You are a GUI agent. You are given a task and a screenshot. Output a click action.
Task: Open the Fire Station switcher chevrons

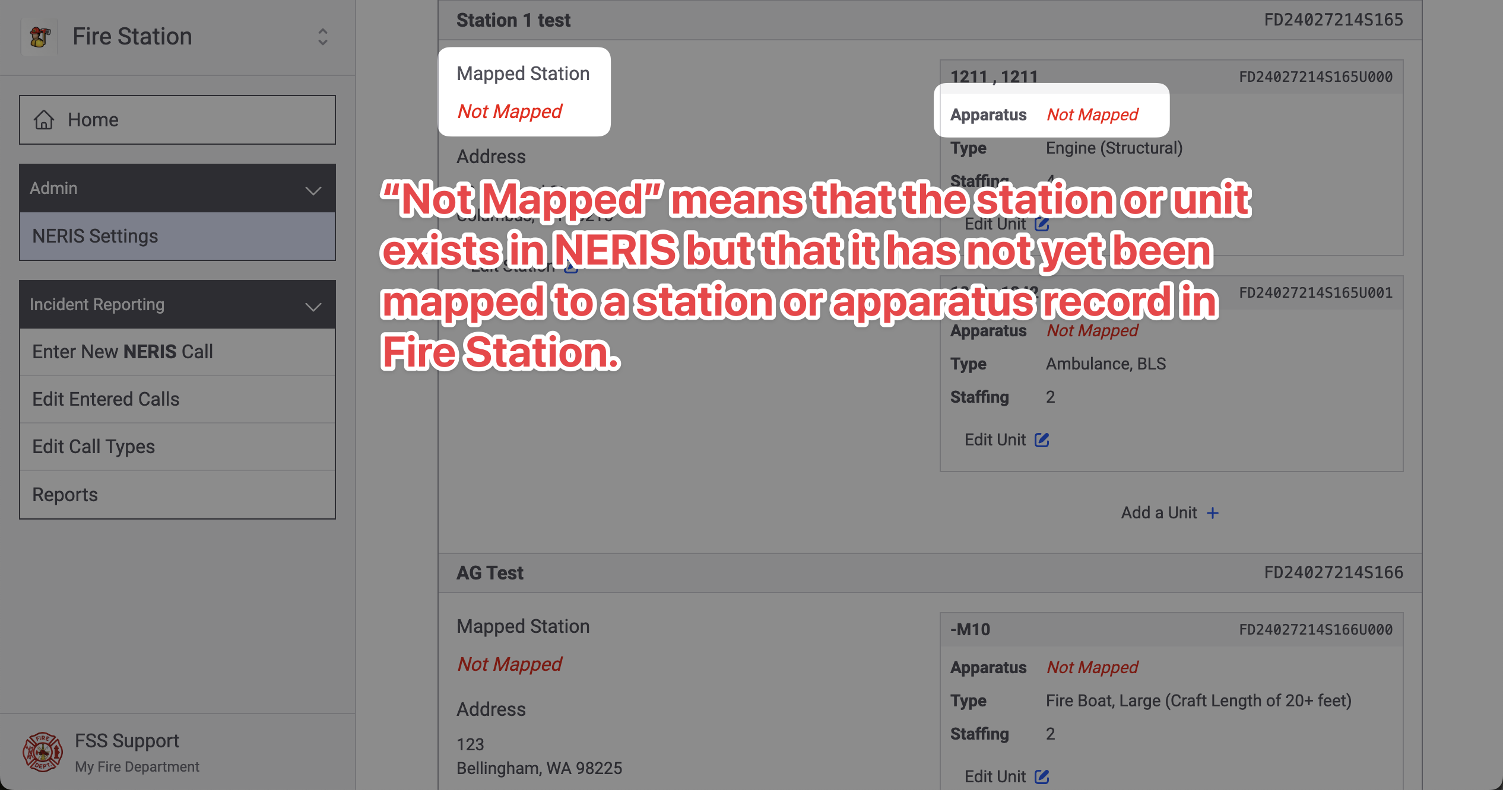(x=322, y=37)
